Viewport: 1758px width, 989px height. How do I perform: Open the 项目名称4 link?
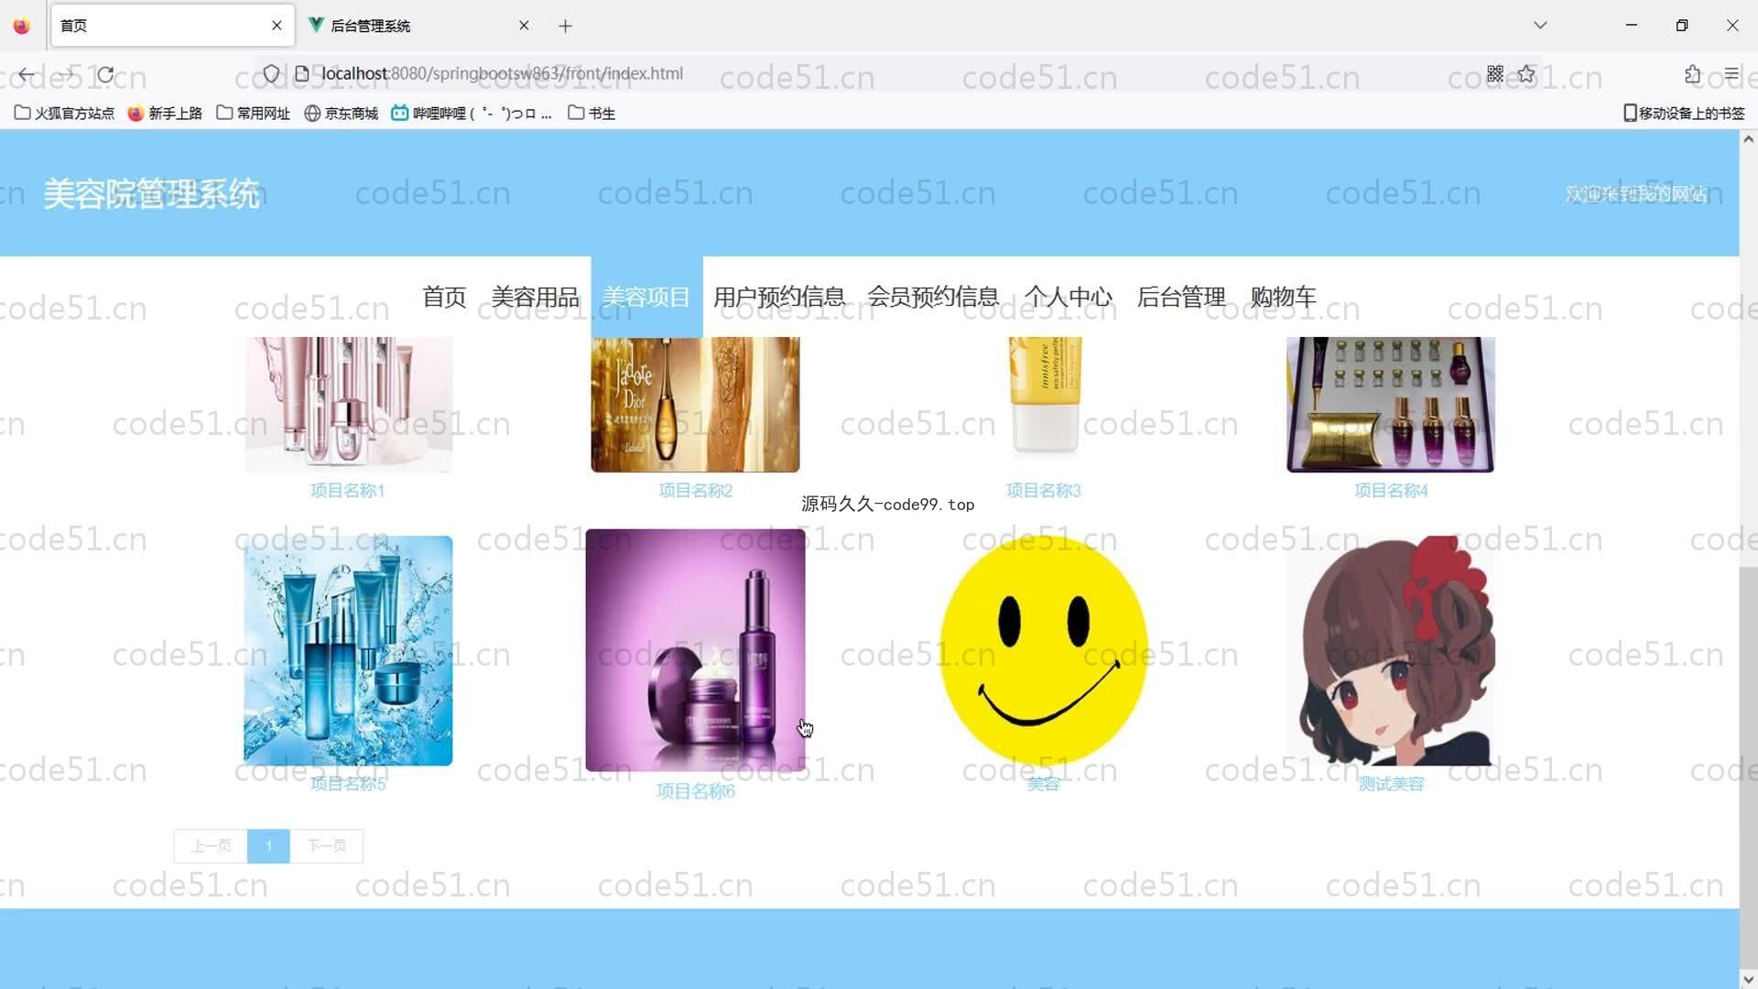[1391, 491]
